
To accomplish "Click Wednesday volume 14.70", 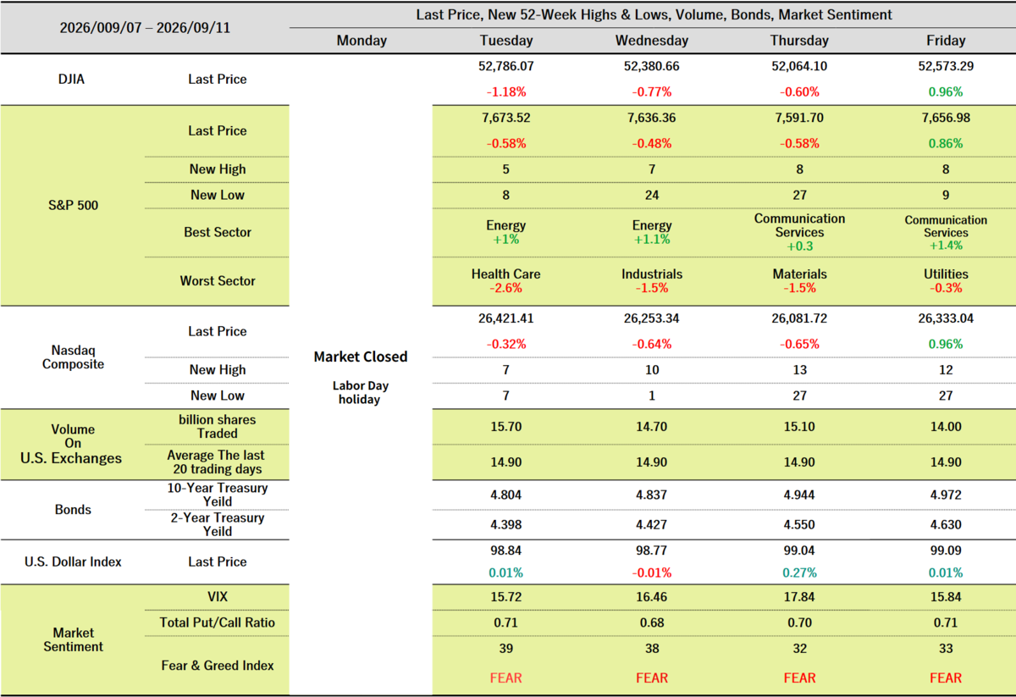I will (x=652, y=427).
